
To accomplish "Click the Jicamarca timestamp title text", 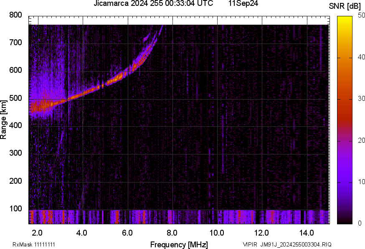I will coord(153,4).
